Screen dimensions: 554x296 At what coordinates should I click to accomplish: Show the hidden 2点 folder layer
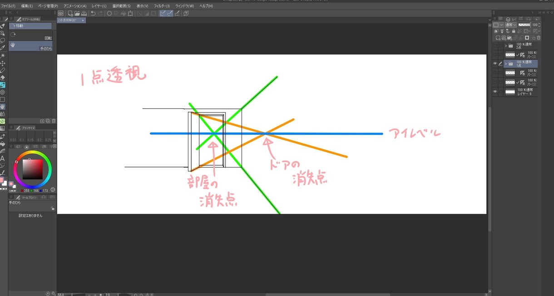click(495, 45)
